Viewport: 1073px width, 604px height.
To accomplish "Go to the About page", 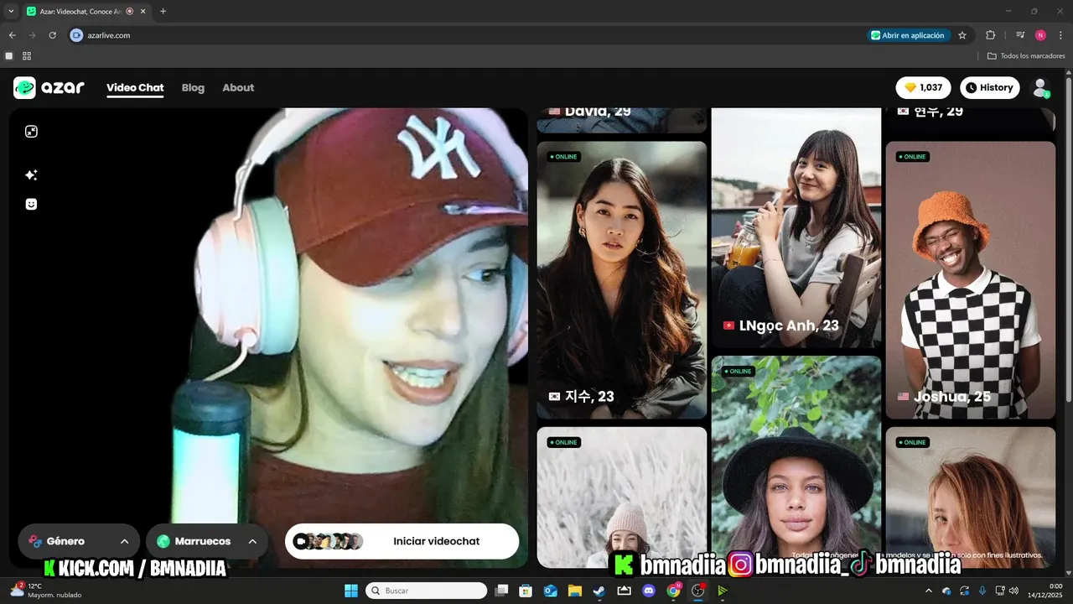I will [238, 87].
